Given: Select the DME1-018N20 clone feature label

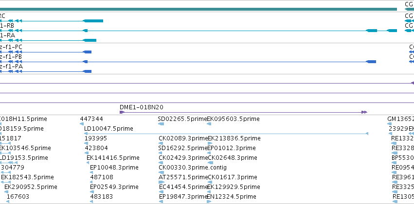Looking at the screenshot, I should [x=141, y=107].
